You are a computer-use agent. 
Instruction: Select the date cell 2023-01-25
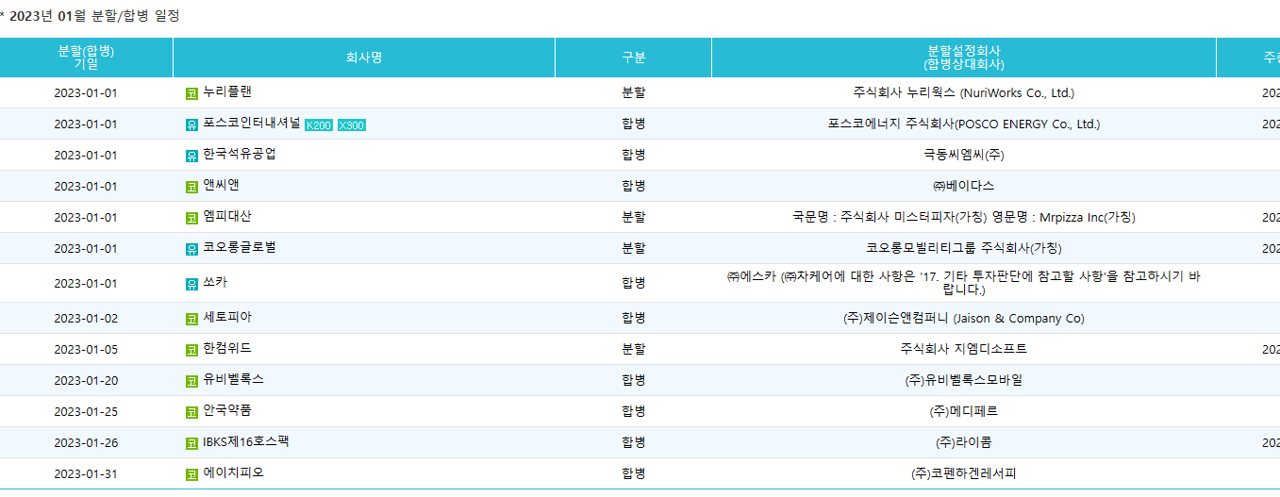[x=86, y=412]
